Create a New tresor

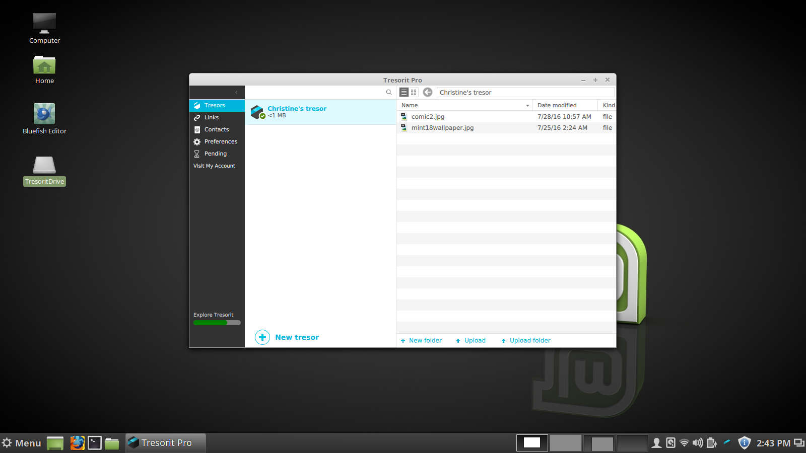pyautogui.click(x=287, y=337)
